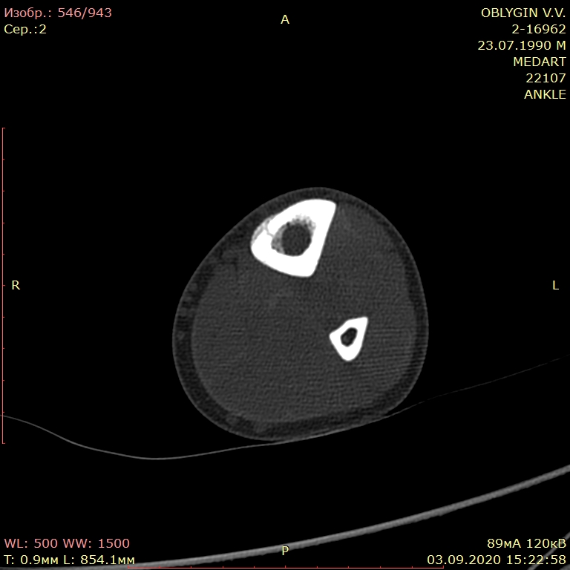Click the tibia bone cross-section
Image resolution: width=570 pixels, height=570 pixels.
click(x=294, y=237)
